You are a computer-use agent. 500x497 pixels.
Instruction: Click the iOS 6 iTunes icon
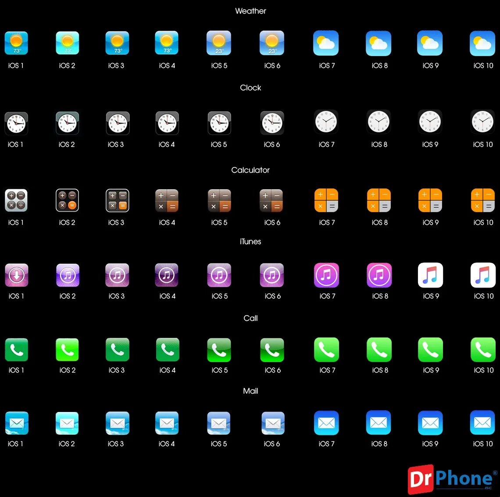[x=271, y=275]
